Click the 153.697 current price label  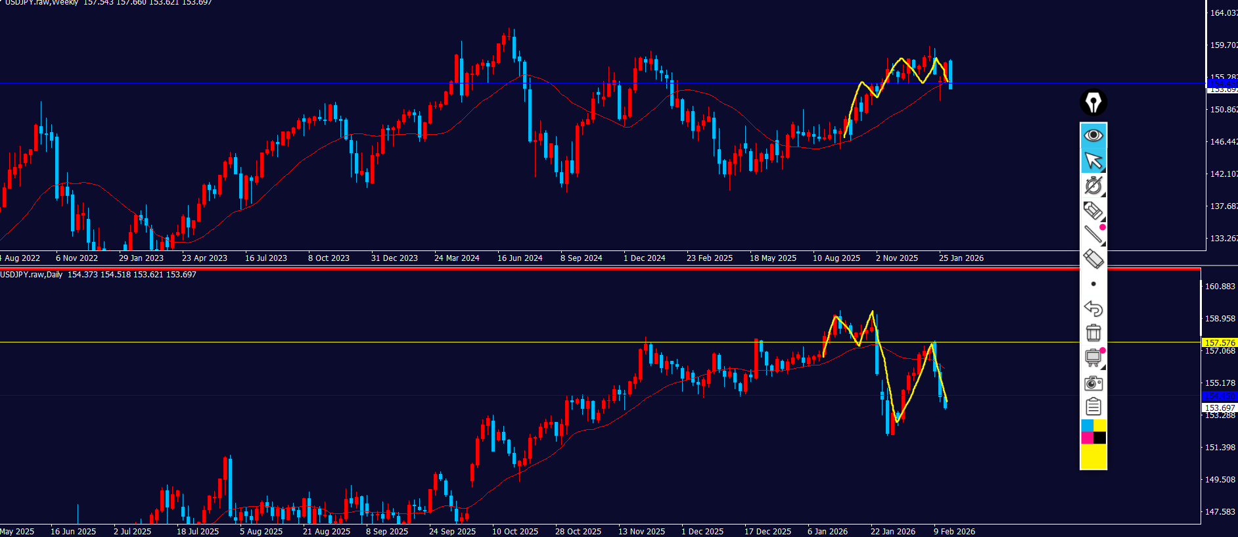tap(1219, 408)
